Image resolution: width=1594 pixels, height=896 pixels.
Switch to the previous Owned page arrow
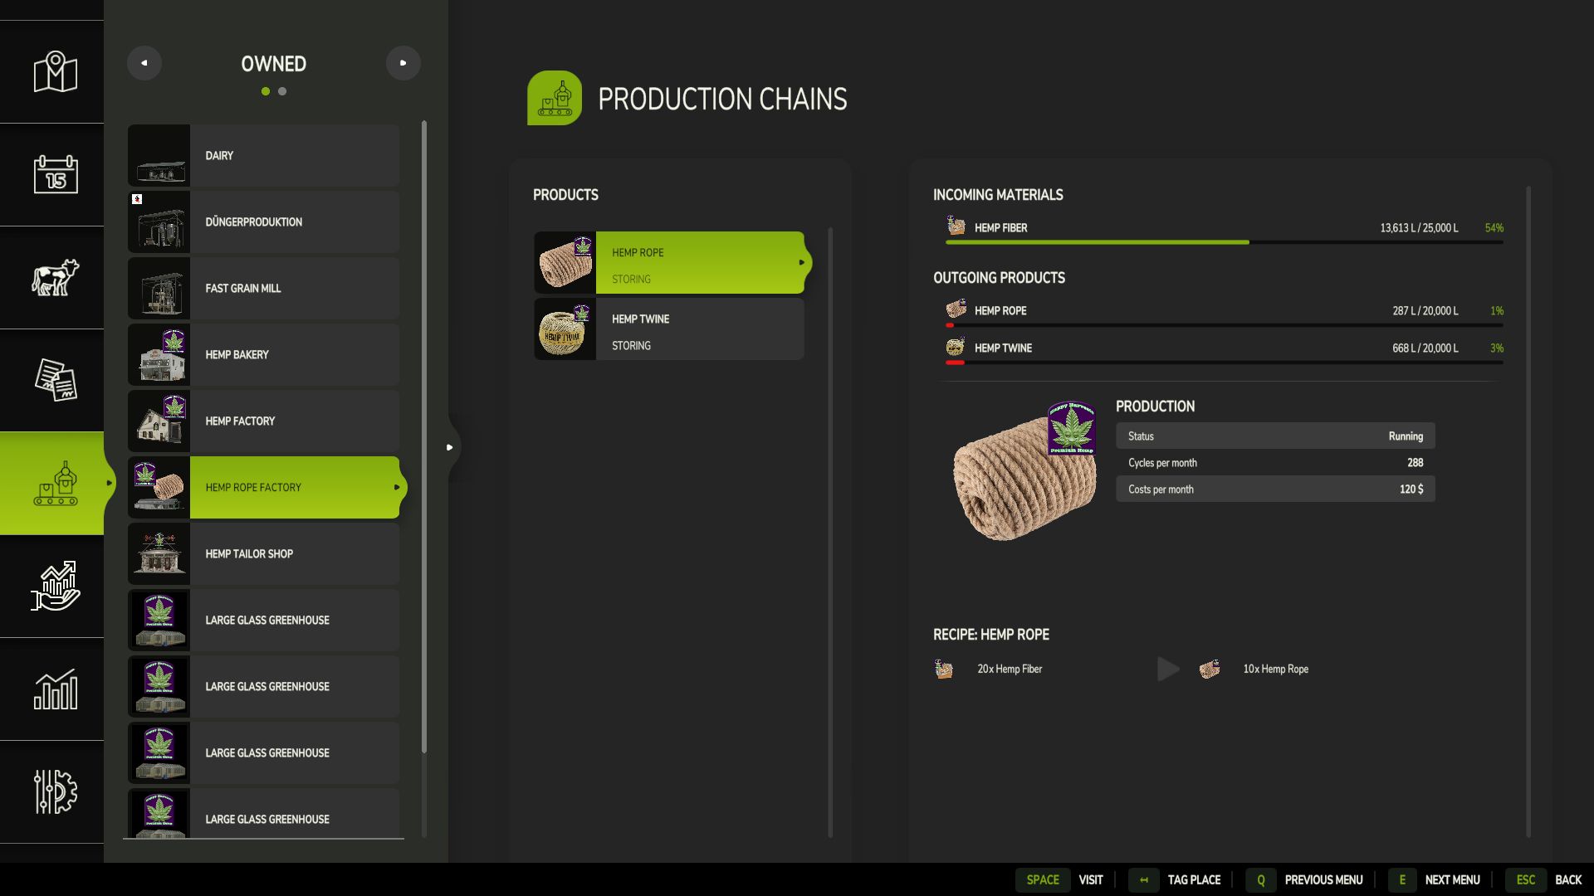pyautogui.click(x=144, y=63)
